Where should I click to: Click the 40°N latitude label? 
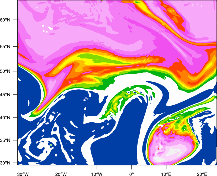[5, 118]
